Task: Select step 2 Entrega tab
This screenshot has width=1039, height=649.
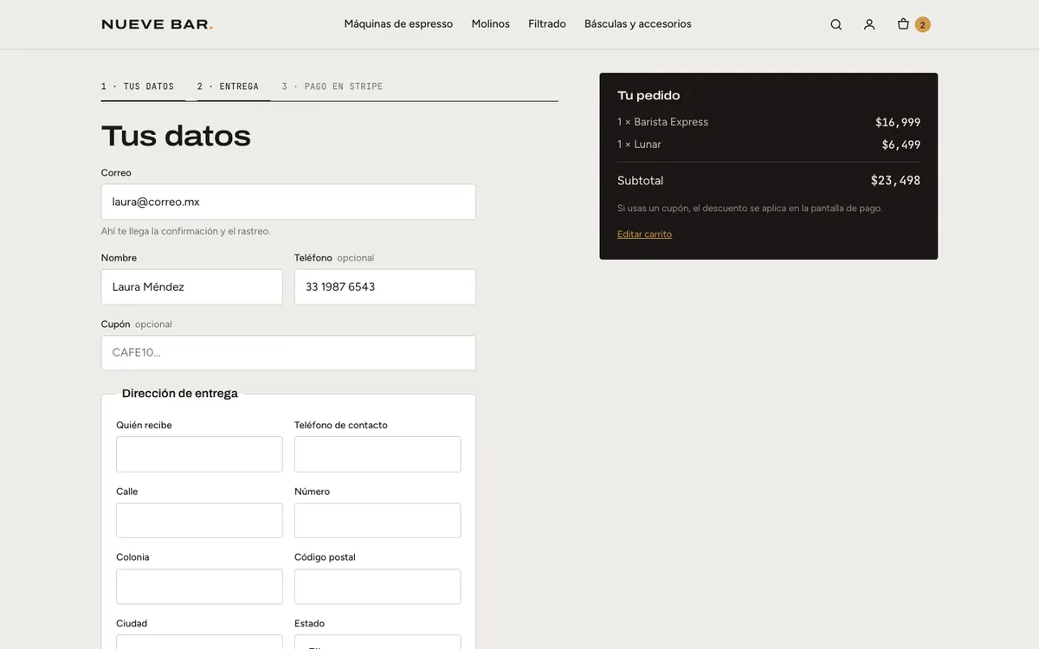Action: click(x=228, y=87)
